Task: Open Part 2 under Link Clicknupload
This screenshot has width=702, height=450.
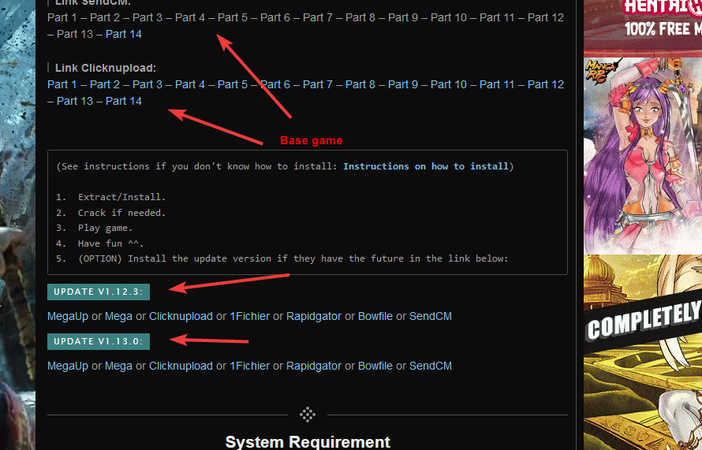Action: [x=105, y=84]
